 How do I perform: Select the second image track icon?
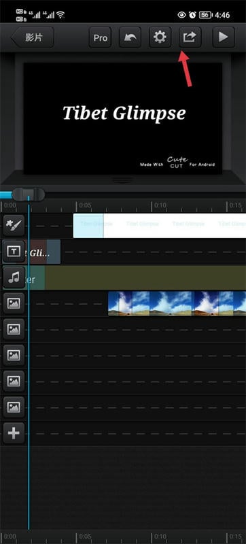click(14, 329)
